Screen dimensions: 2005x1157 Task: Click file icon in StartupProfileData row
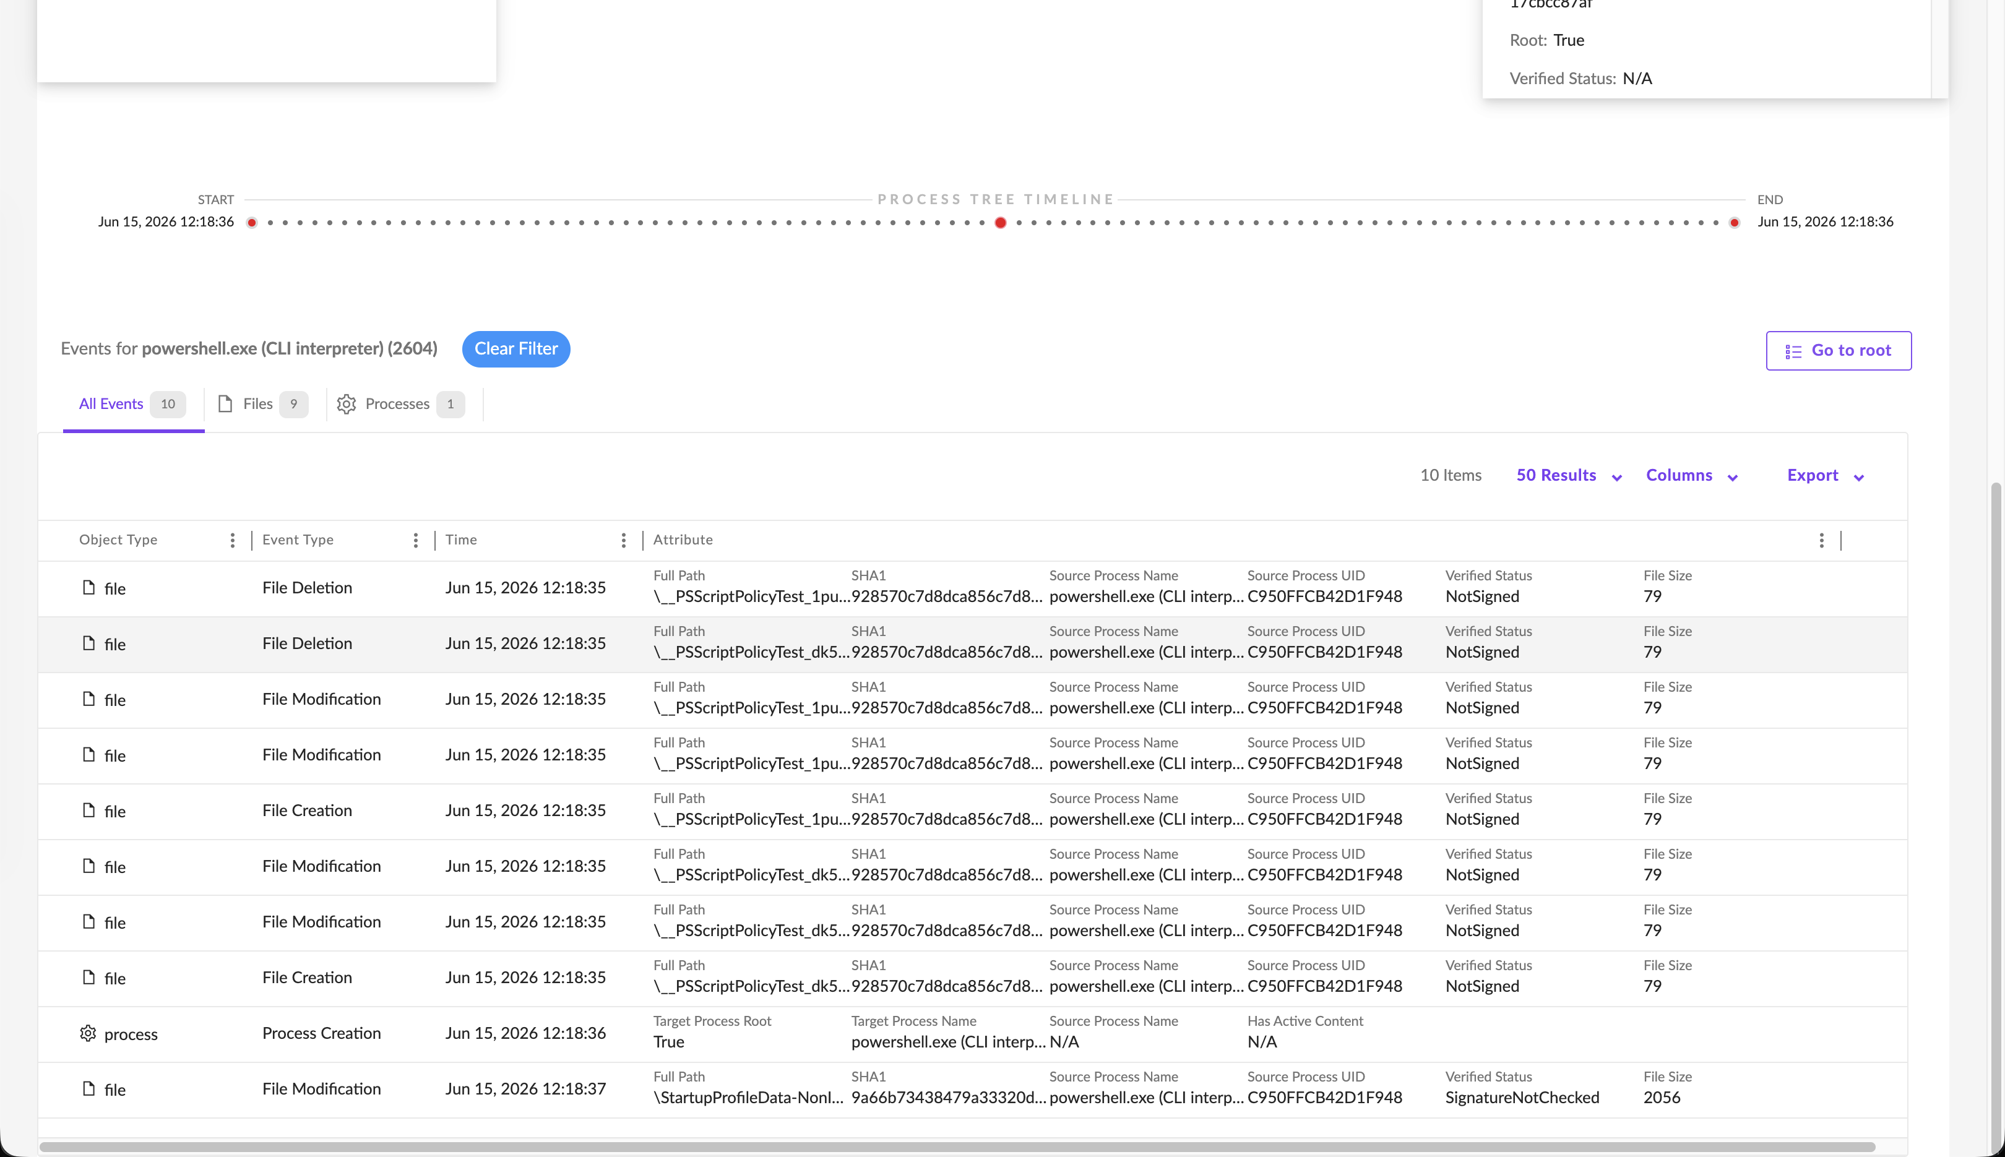89,1089
